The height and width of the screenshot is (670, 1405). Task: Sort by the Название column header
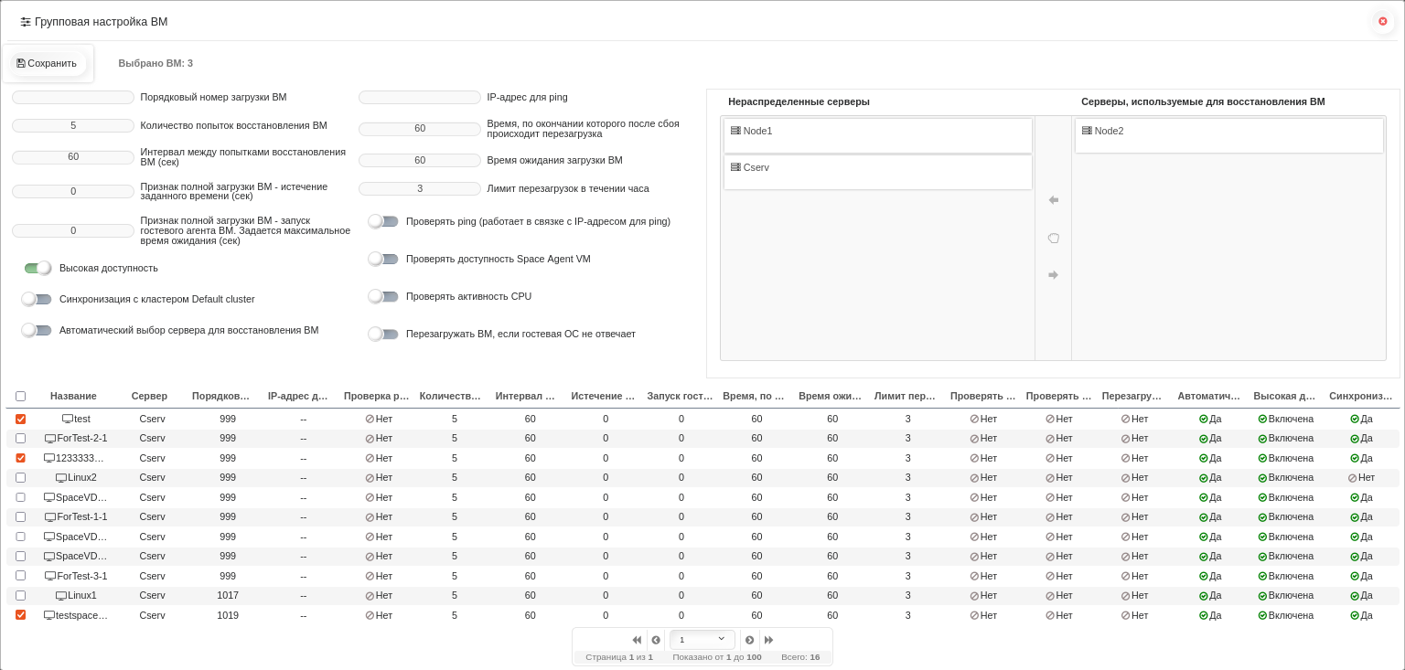point(73,396)
